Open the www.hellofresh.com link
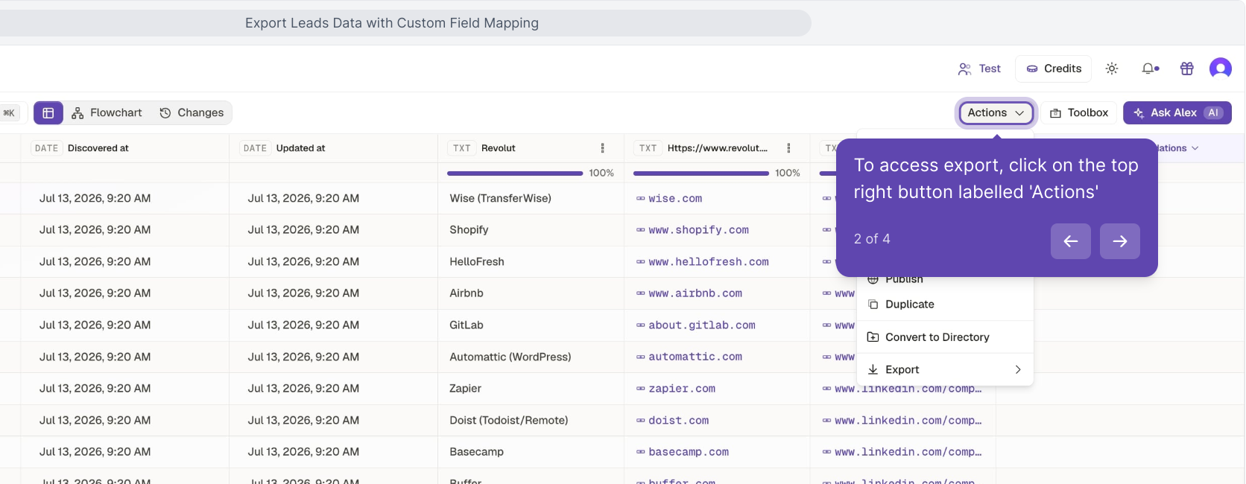1246x484 pixels. (709, 262)
